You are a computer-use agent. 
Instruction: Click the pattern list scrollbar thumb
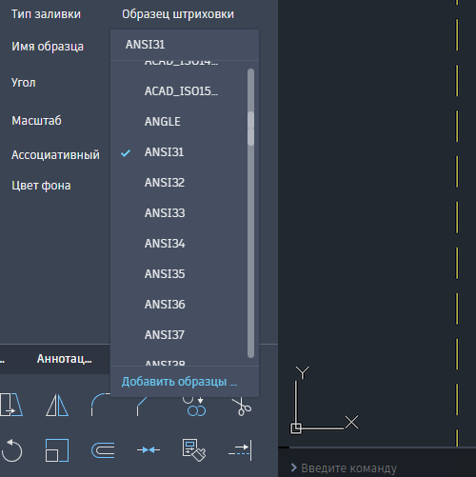[250, 129]
